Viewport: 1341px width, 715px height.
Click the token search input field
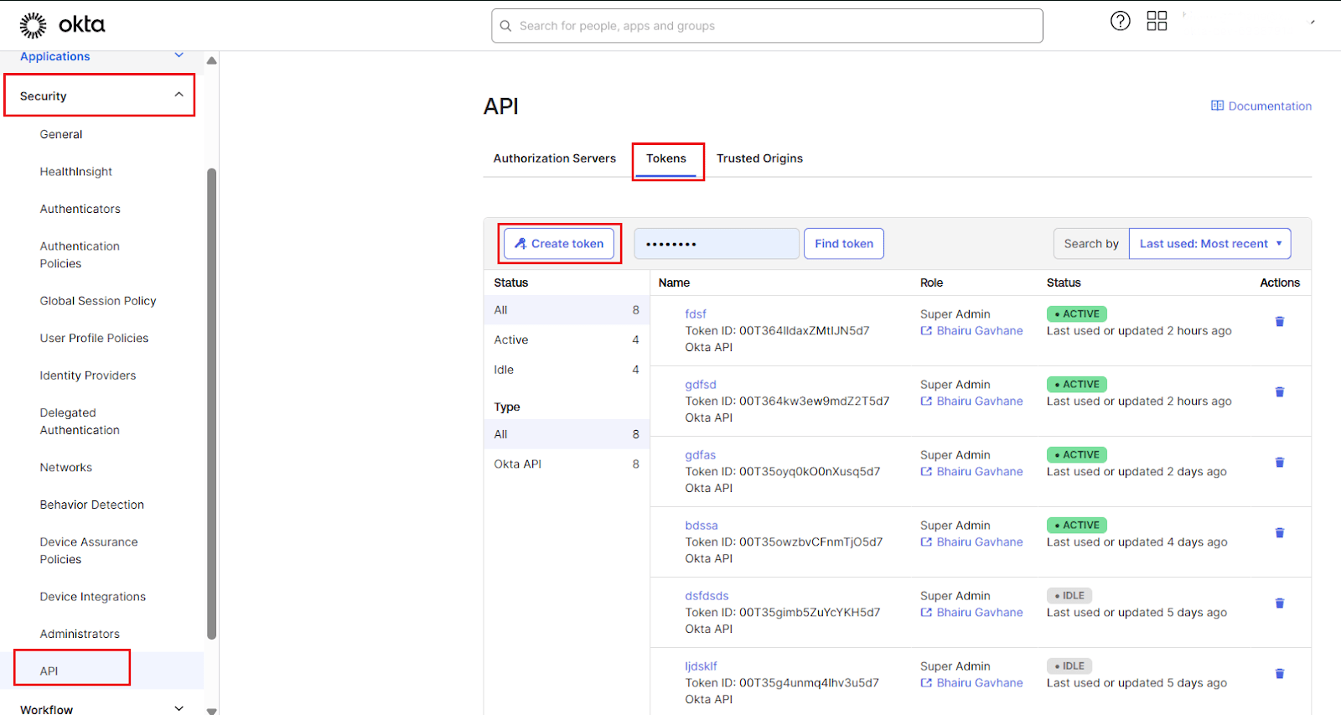(x=717, y=244)
